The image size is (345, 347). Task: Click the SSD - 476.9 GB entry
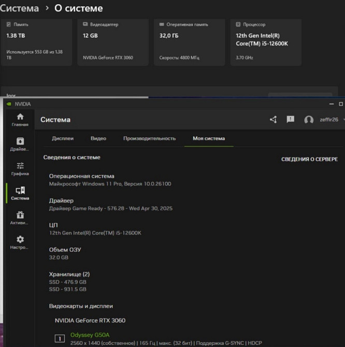click(68, 282)
